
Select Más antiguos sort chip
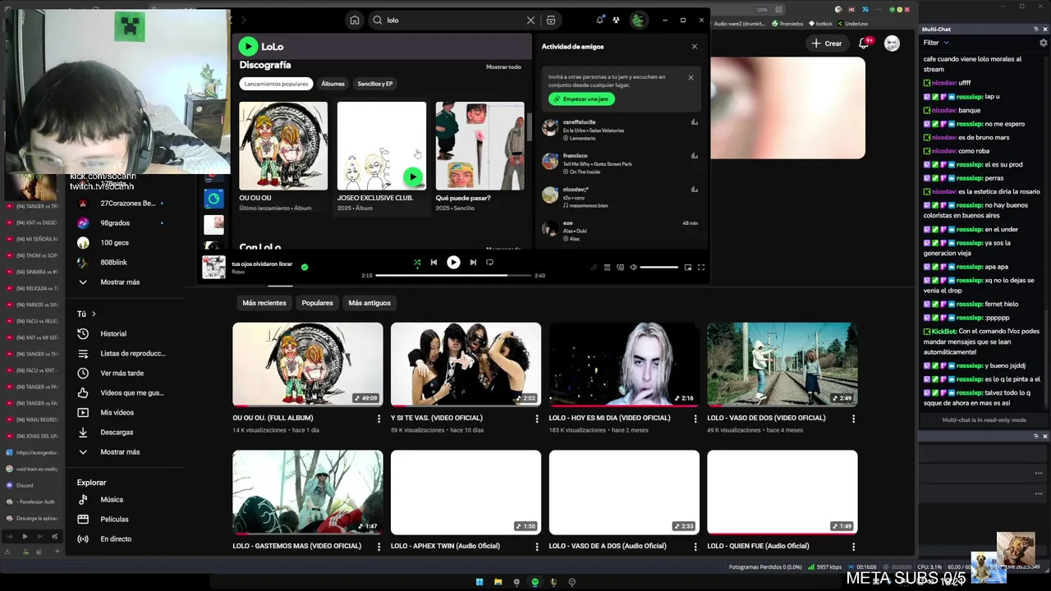pos(369,303)
